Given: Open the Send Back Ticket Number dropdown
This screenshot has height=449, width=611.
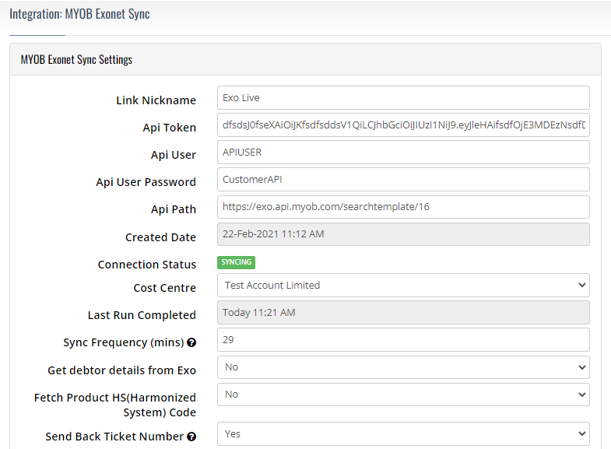Looking at the screenshot, I should click(403, 433).
